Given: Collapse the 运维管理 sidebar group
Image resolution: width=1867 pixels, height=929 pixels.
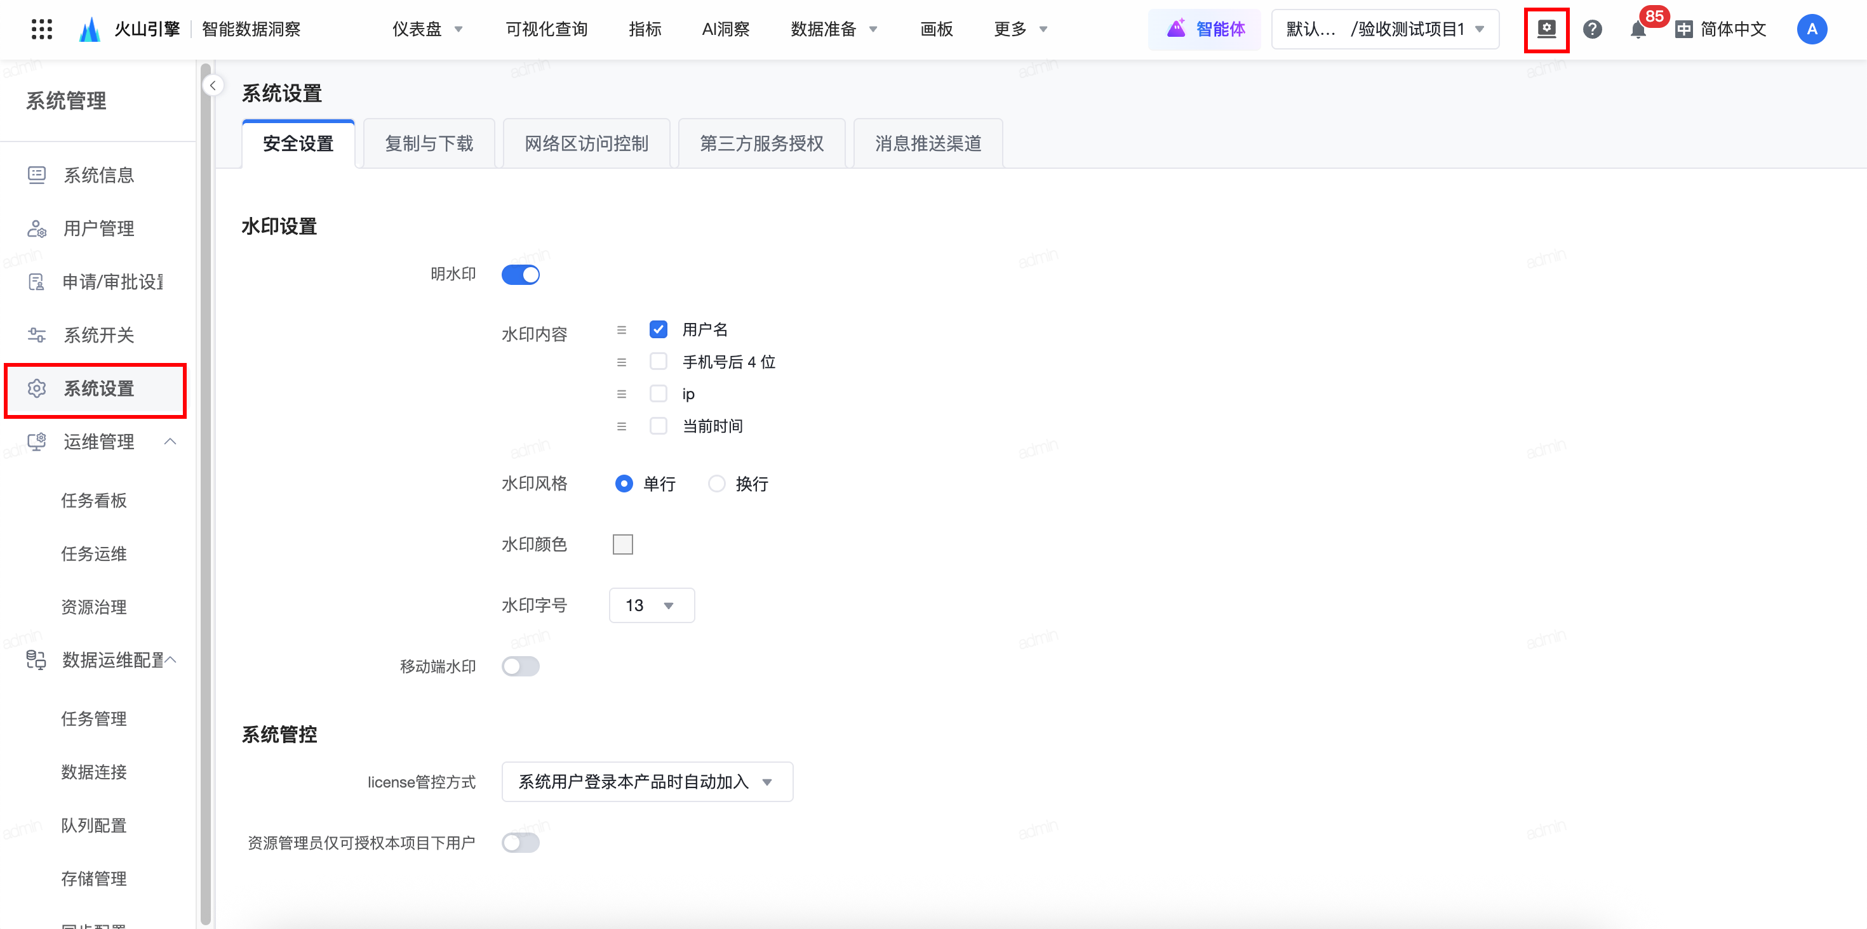Looking at the screenshot, I should 170,442.
